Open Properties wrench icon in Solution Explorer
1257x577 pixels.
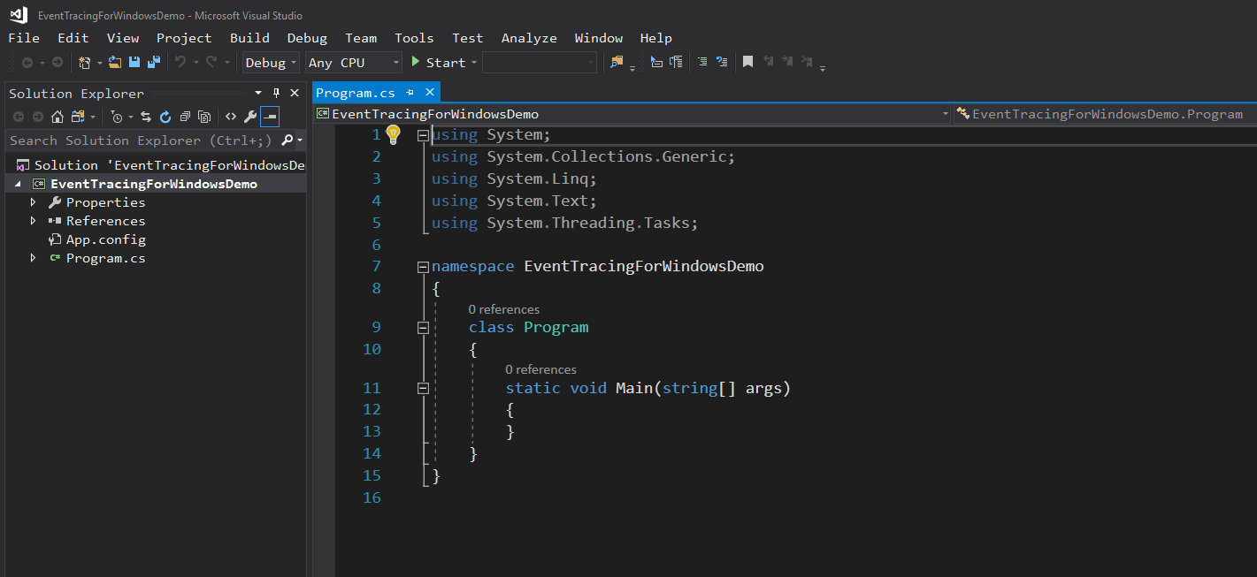coord(250,117)
